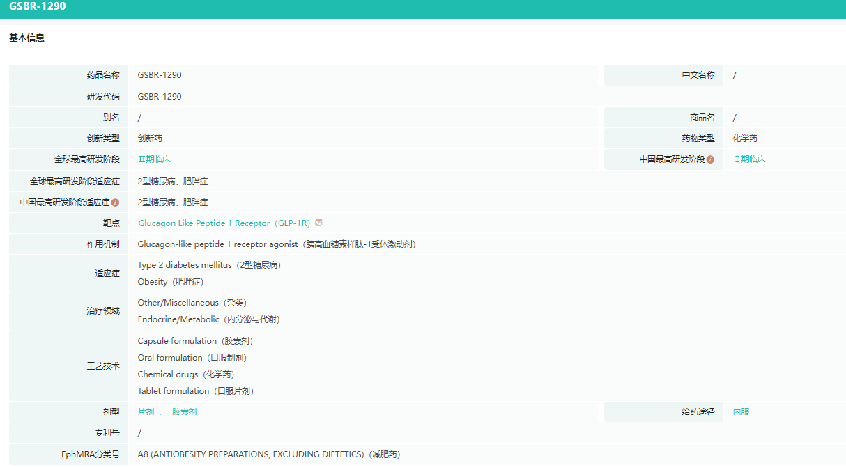846x467 pixels.
Task: Open external link icon beside GLP-1R target
Action: [x=318, y=223]
